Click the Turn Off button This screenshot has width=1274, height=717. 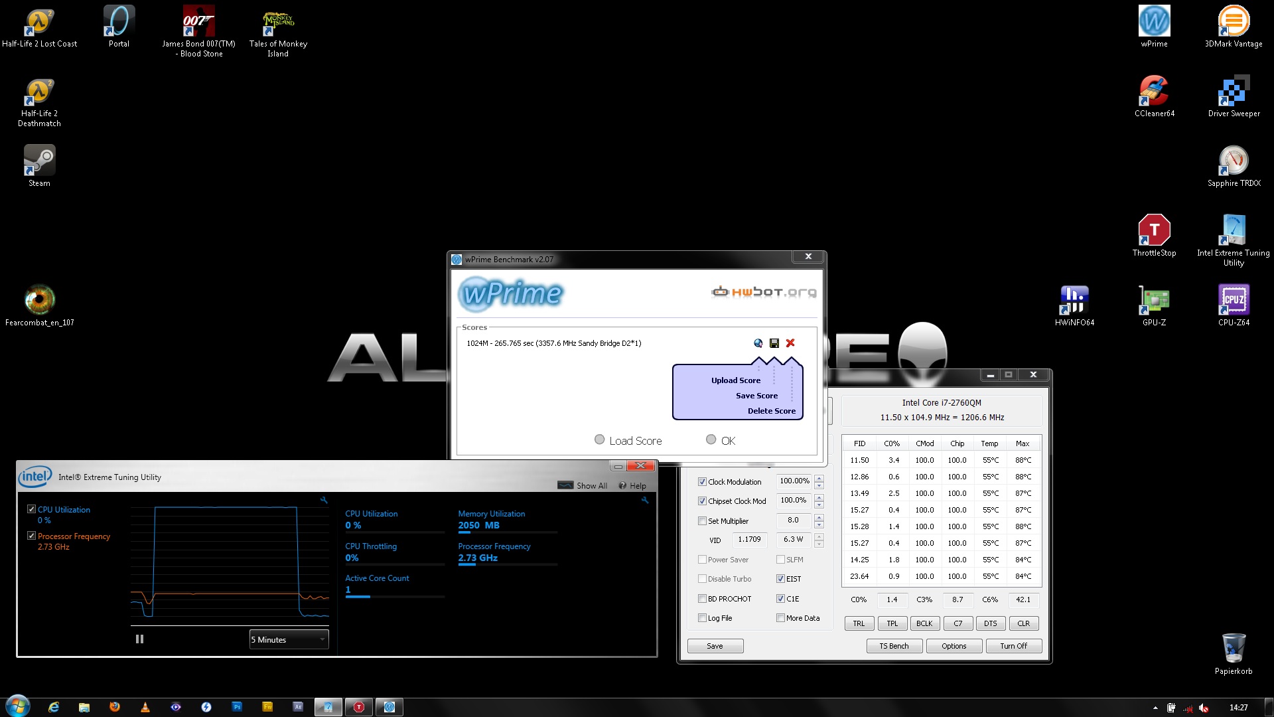point(1013,646)
